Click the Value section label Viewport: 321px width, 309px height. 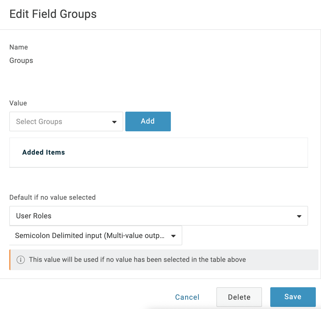18,103
